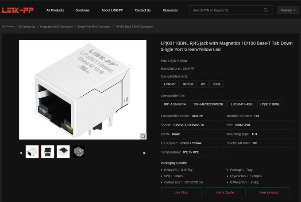Image resolution: width=301 pixels, height=202 pixels.
Task: Click the Manufacturer: LINK-PP text
Action: (x=178, y=68)
